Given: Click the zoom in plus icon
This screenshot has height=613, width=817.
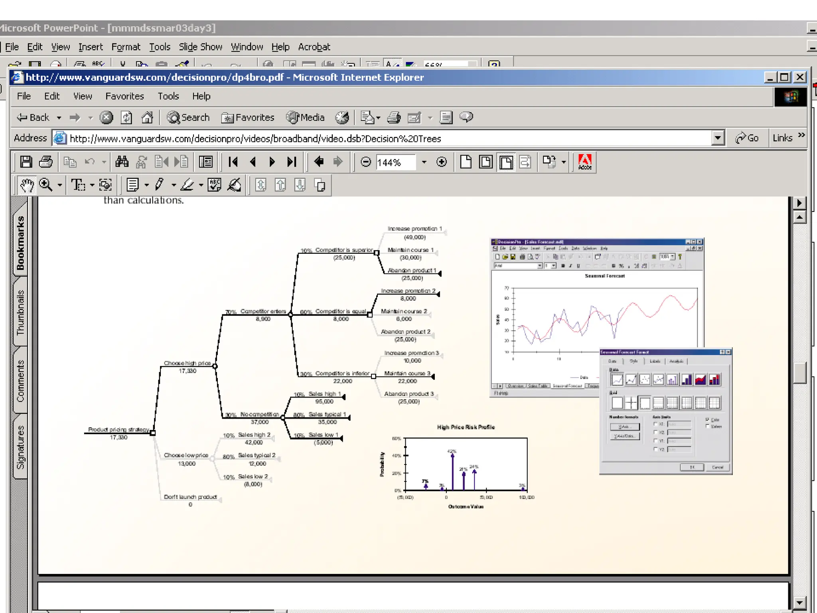Looking at the screenshot, I should pyautogui.click(x=442, y=162).
